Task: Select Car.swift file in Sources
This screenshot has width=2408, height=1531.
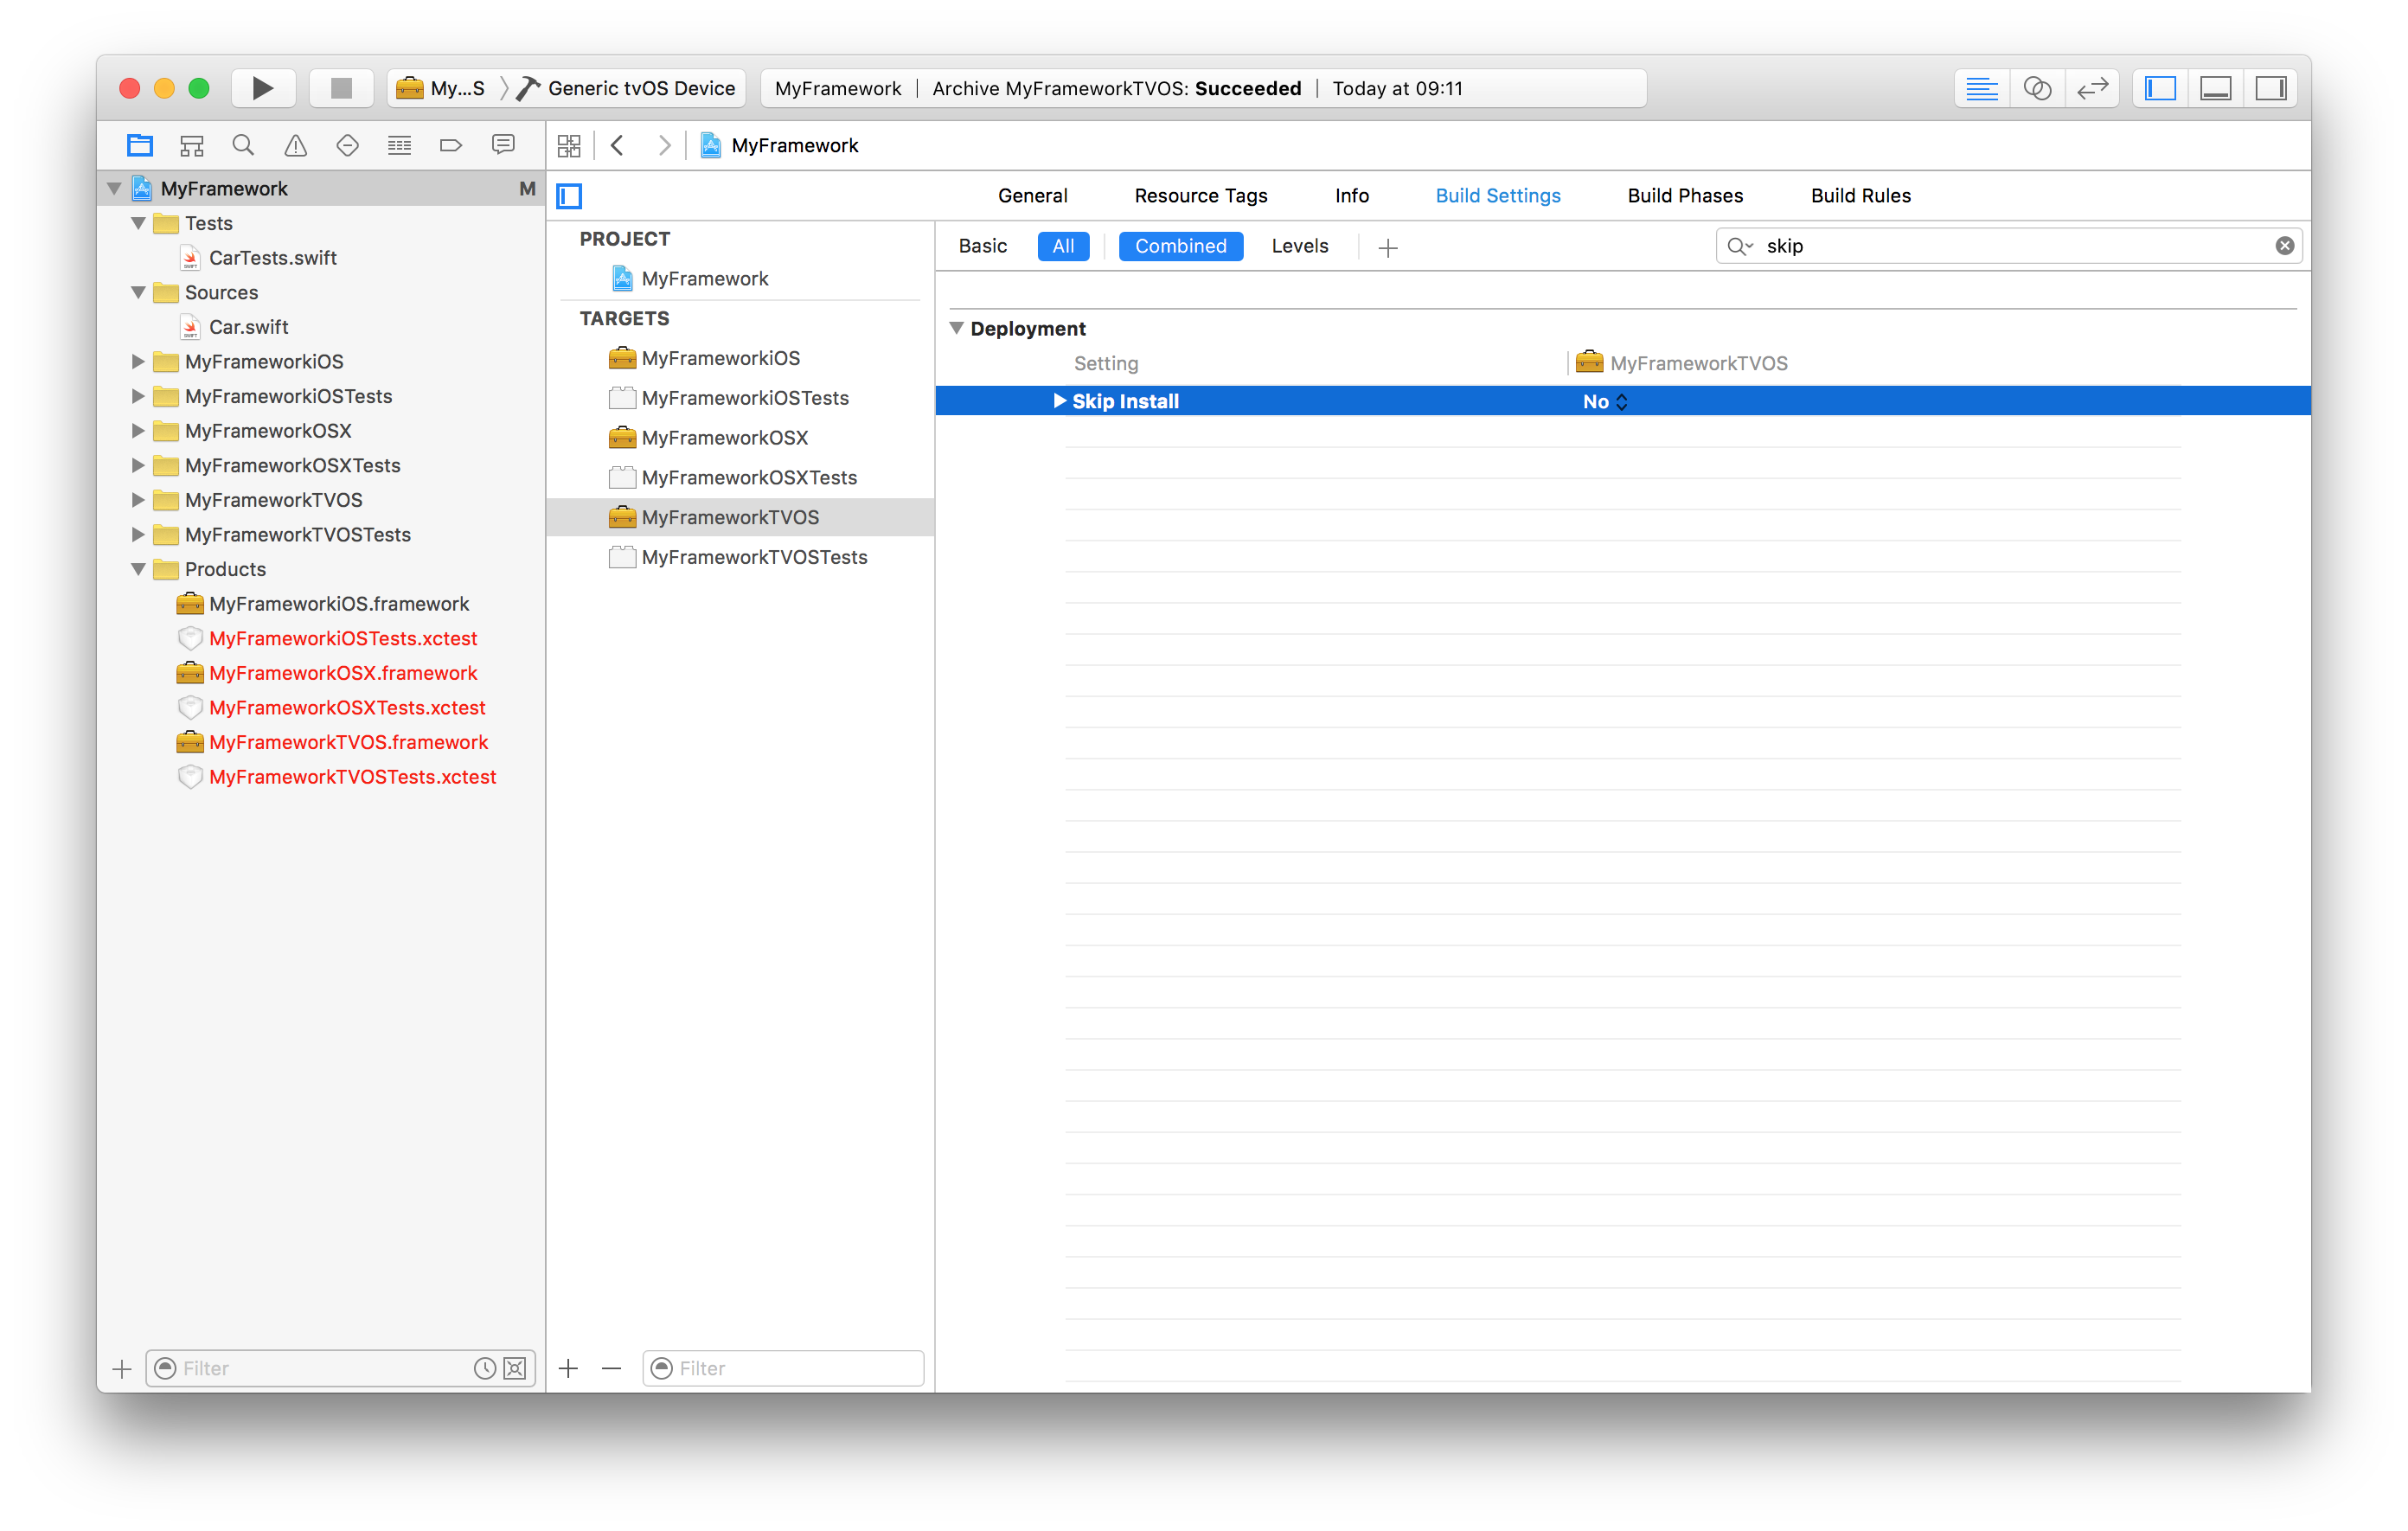Action: 244,325
